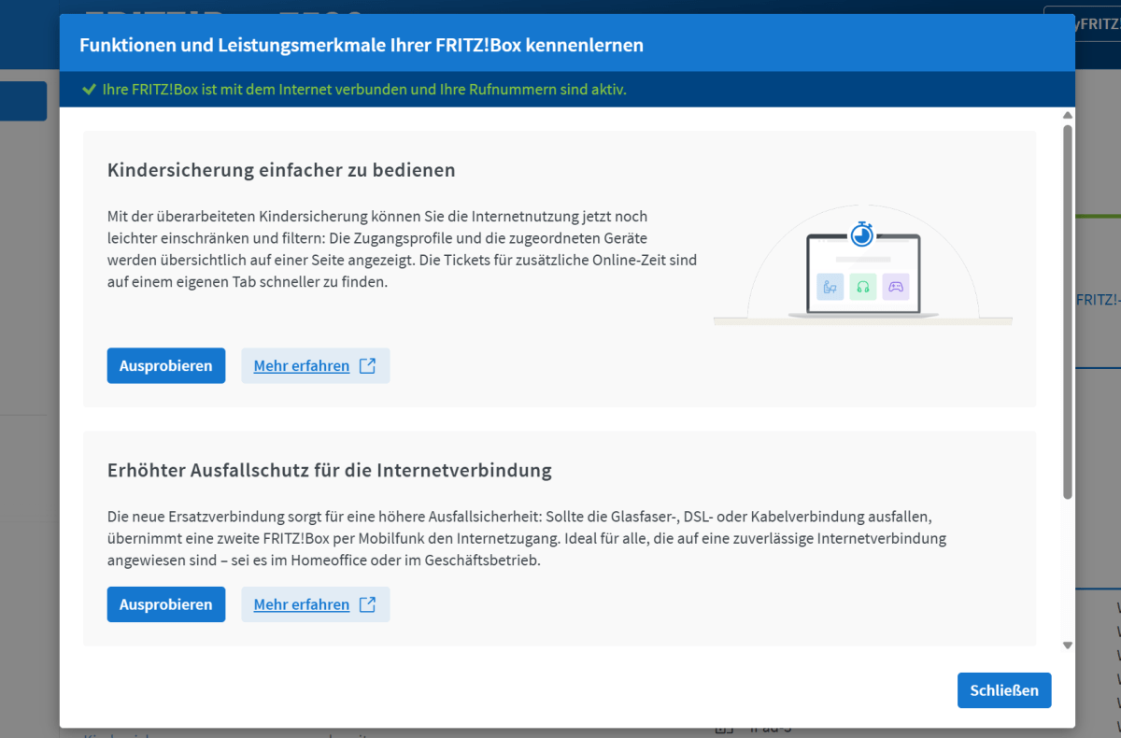Click the person-at-desk icon in the laptop illustration
Viewport: 1121px width, 738px height.
point(830,287)
